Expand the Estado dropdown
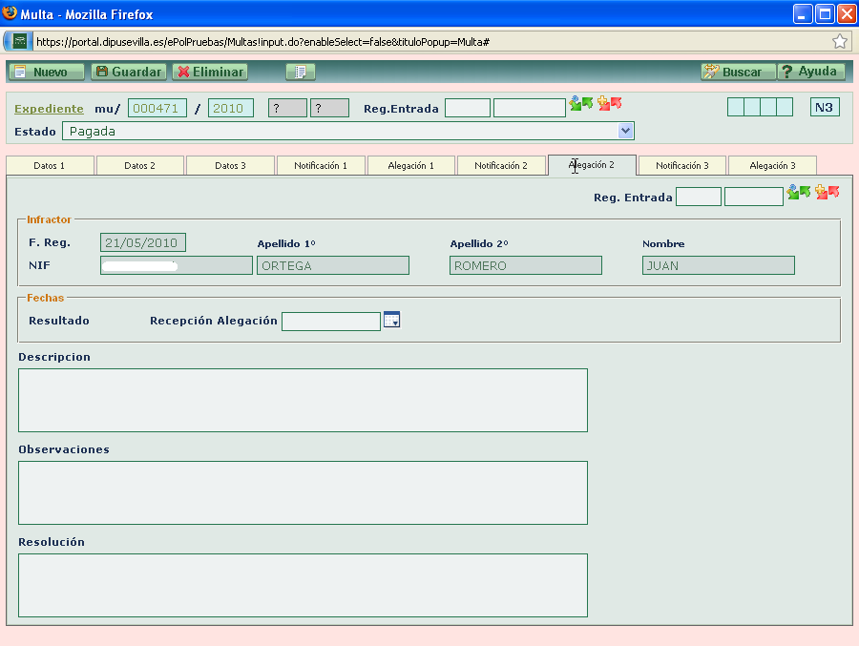This screenshot has width=859, height=646. (626, 131)
